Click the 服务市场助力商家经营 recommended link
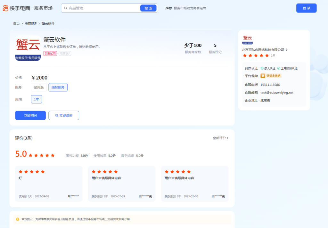328x228 pixels. 190,8
